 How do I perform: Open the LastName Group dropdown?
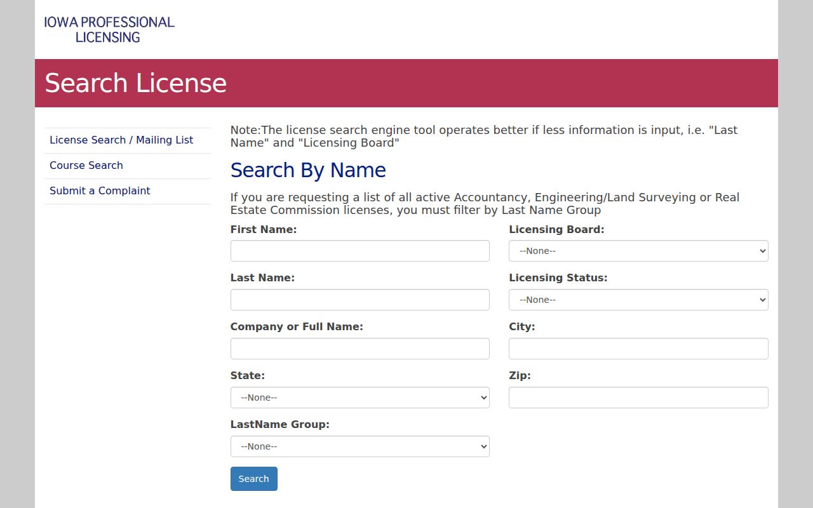tap(360, 446)
